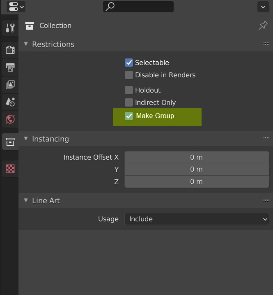Click the properties search field

pos(138,7)
